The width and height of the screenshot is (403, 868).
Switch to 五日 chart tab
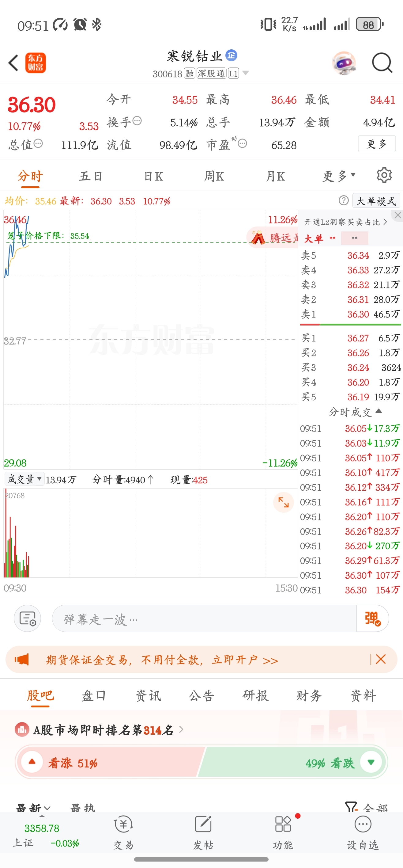tap(91, 176)
